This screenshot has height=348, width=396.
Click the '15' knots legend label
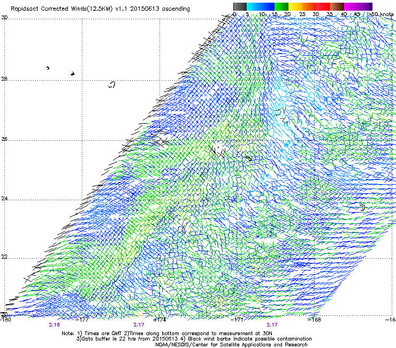[275, 14]
